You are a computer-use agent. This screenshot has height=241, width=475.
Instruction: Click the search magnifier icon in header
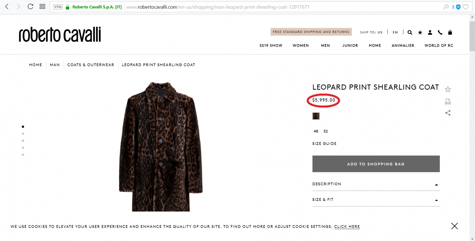(x=410, y=32)
